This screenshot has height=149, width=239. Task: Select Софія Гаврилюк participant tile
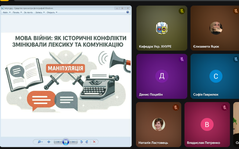pos(215,76)
